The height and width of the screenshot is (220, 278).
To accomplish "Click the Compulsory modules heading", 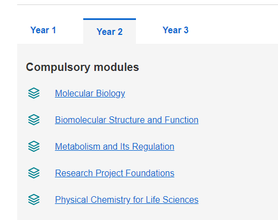I will click(x=82, y=67).
